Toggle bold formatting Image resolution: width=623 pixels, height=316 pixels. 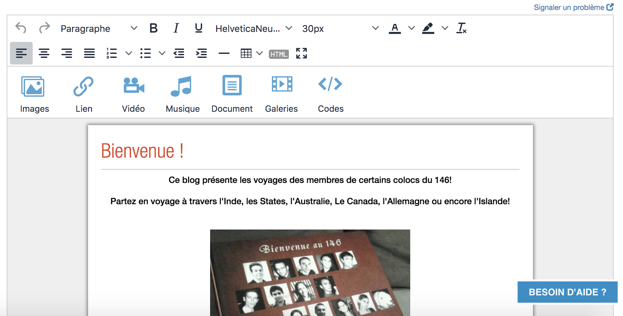pos(153,28)
